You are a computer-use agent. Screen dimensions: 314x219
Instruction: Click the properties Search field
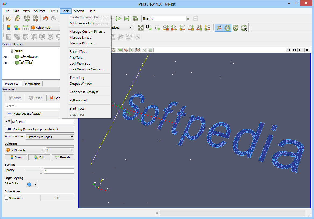point(32,106)
